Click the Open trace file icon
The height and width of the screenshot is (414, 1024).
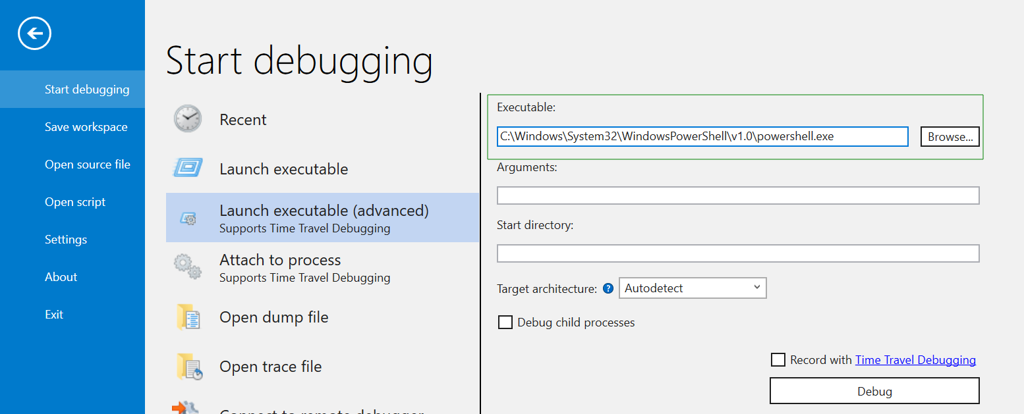coord(188,367)
